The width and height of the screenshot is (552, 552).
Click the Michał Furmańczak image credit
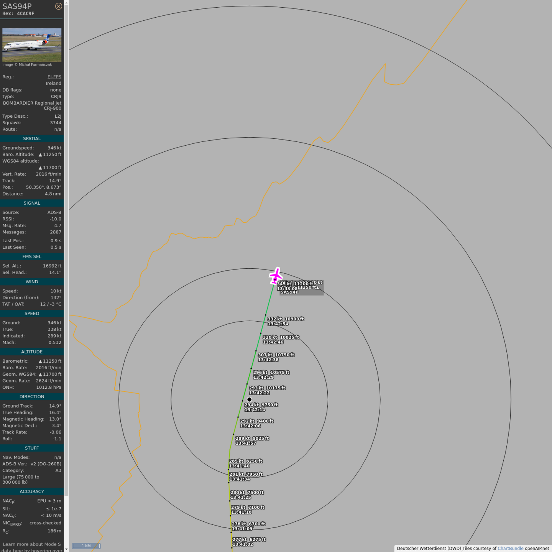coord(27,65)
